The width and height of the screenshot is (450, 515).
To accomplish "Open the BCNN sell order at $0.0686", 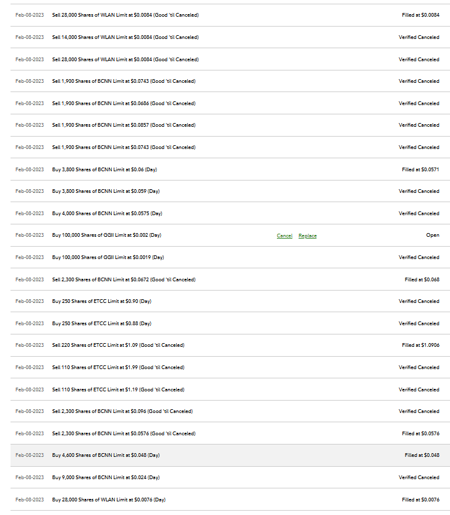I will (124, 103).
